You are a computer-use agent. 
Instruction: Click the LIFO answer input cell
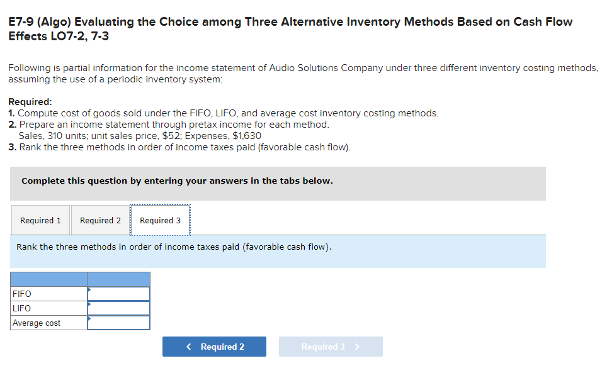[120, 308]
